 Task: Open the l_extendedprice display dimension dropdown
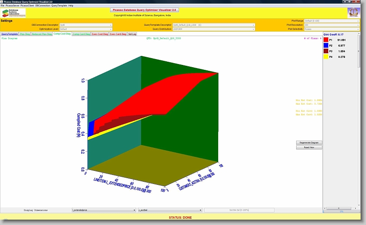[104, 210]
